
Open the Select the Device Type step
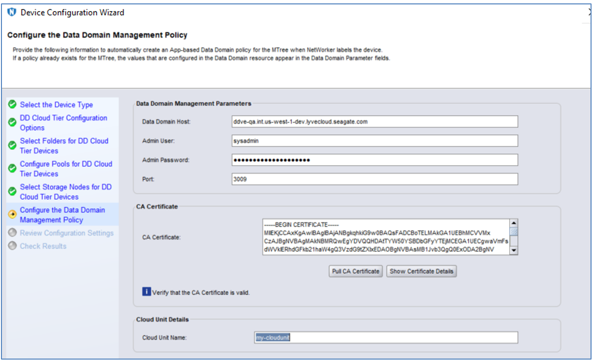click(56, 105)
